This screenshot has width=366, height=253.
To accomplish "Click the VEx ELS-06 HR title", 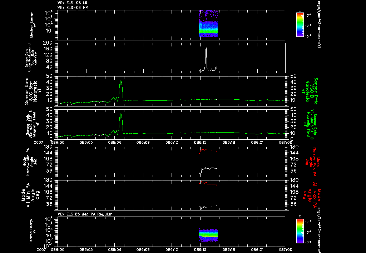I will tap(72, 8).
